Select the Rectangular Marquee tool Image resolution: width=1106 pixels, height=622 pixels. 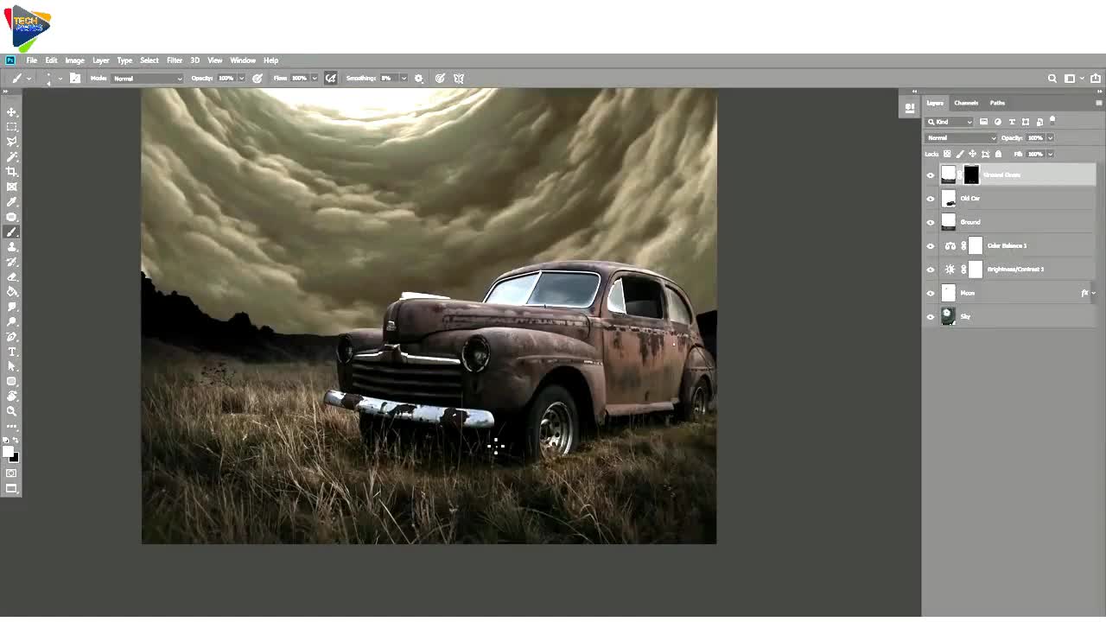tap(12, 126)
